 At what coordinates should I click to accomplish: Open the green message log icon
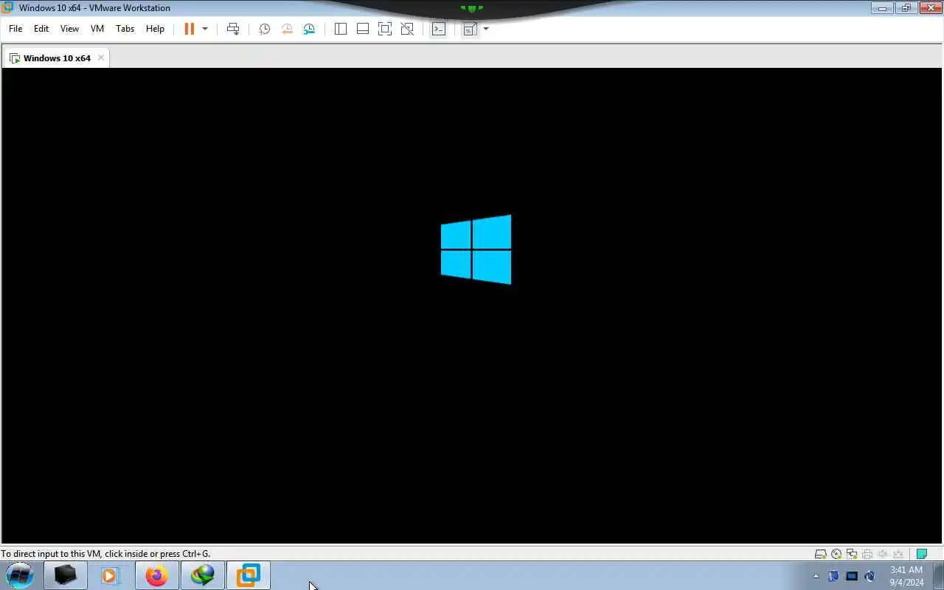click(921, 554)
